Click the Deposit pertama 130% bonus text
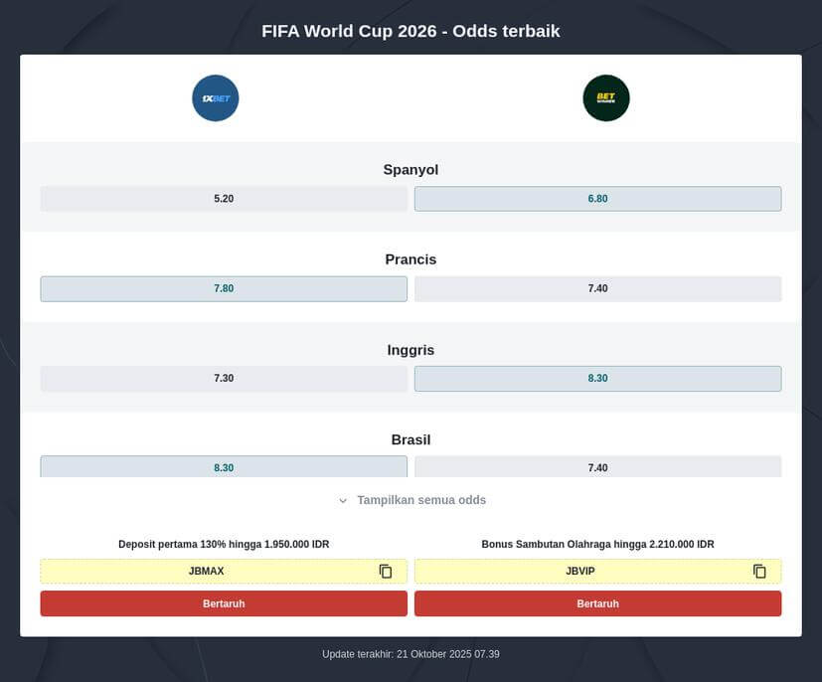 tap(224, 545)
